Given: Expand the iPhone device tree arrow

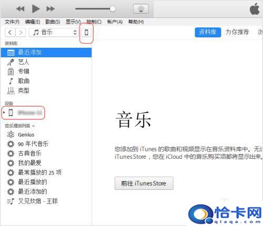Looking at the screenshot, I should [x=4, y=112].
